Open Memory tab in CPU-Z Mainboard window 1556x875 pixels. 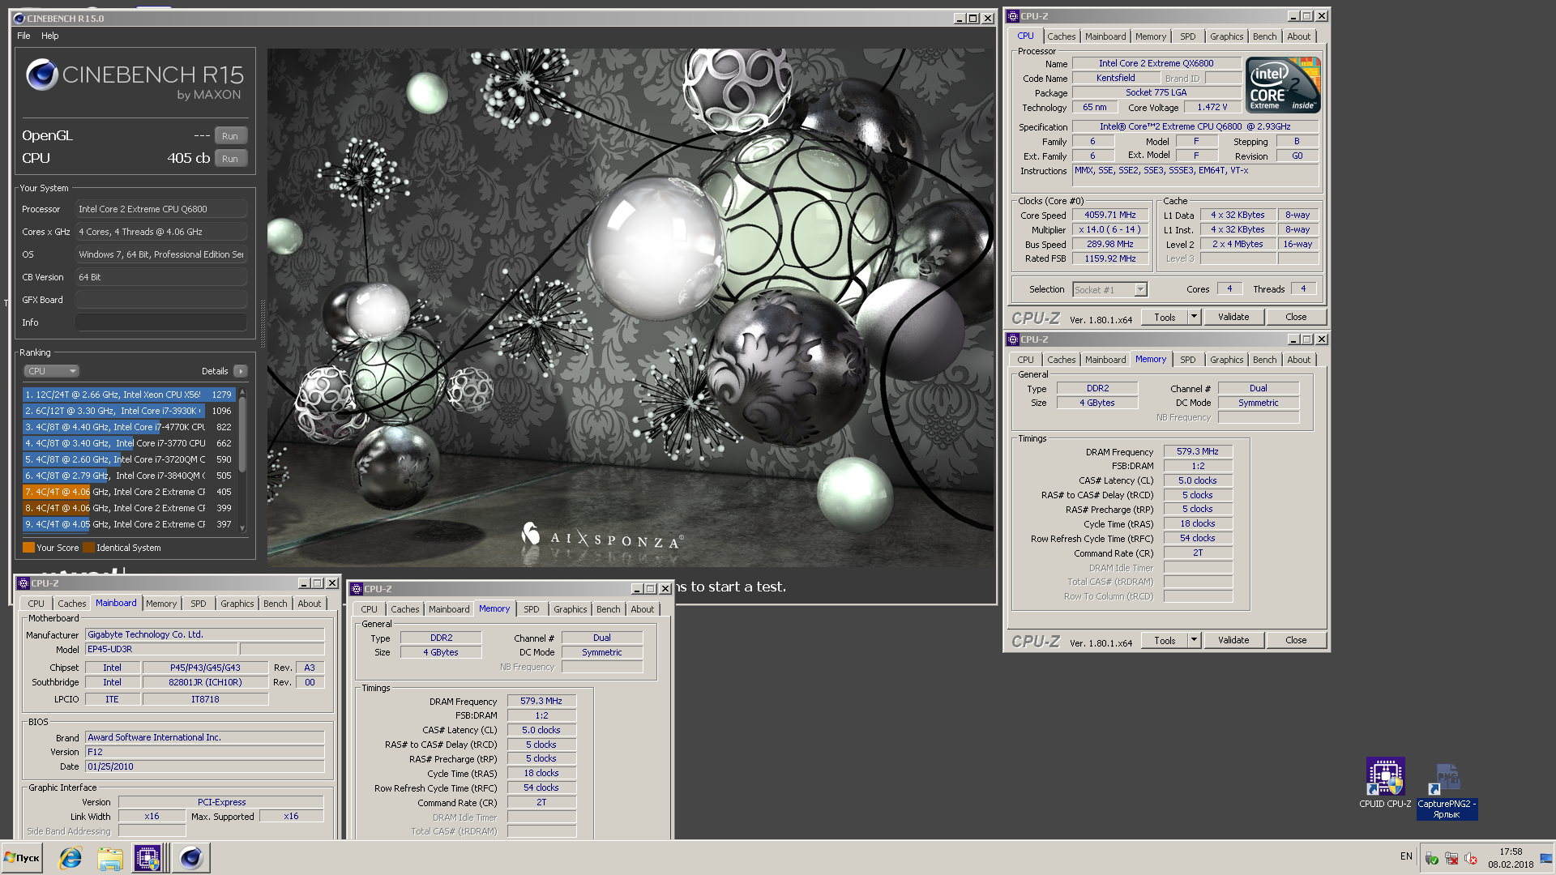160,604
